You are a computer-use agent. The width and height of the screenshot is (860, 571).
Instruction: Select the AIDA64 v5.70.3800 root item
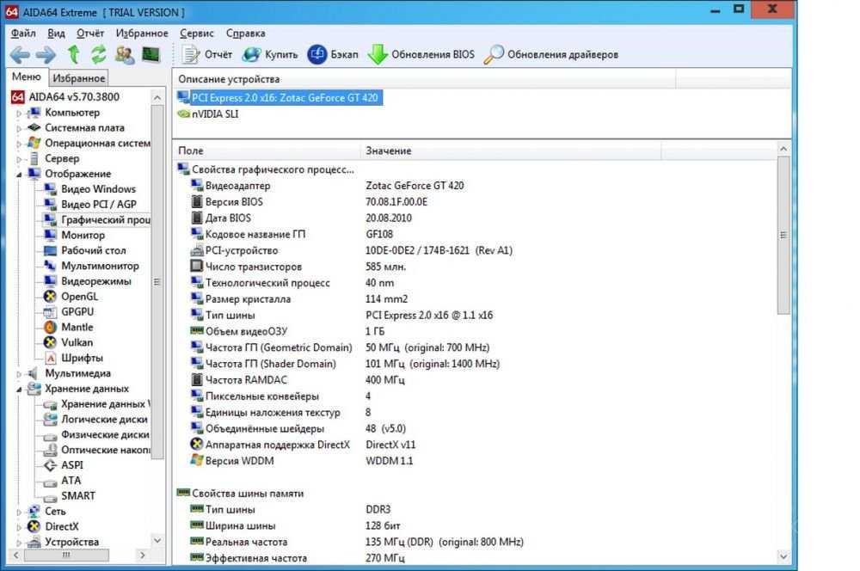point(66,96)
